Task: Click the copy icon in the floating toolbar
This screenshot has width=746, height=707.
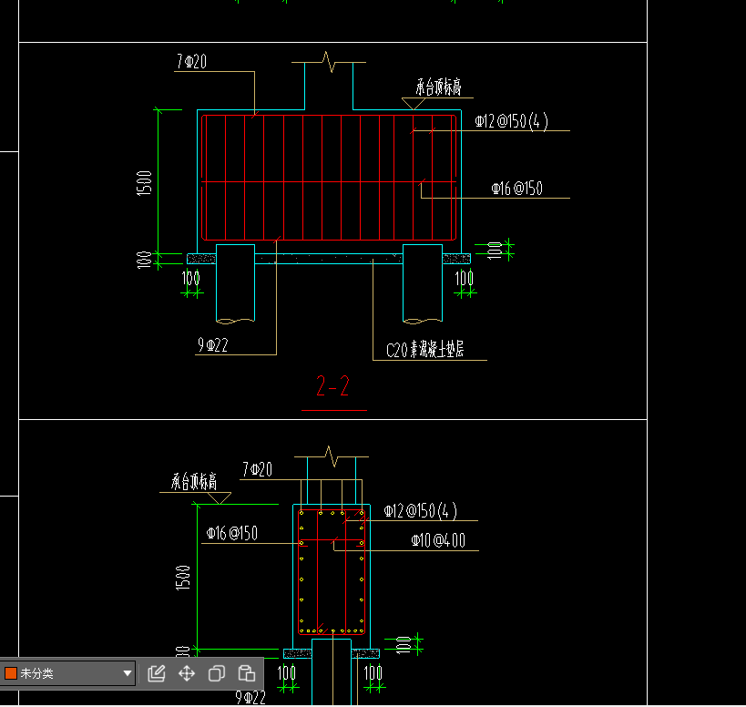Action: tap(217, 673)
